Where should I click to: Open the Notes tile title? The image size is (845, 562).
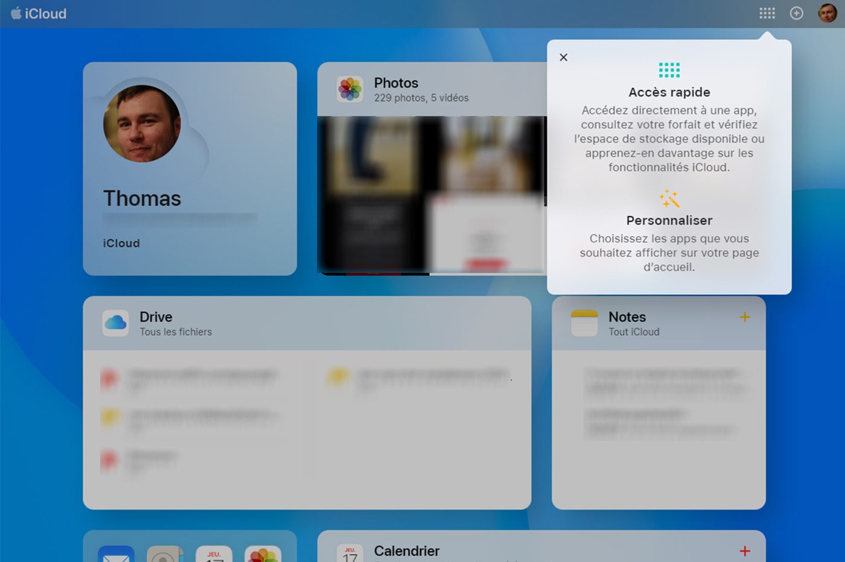click(627, 317)
